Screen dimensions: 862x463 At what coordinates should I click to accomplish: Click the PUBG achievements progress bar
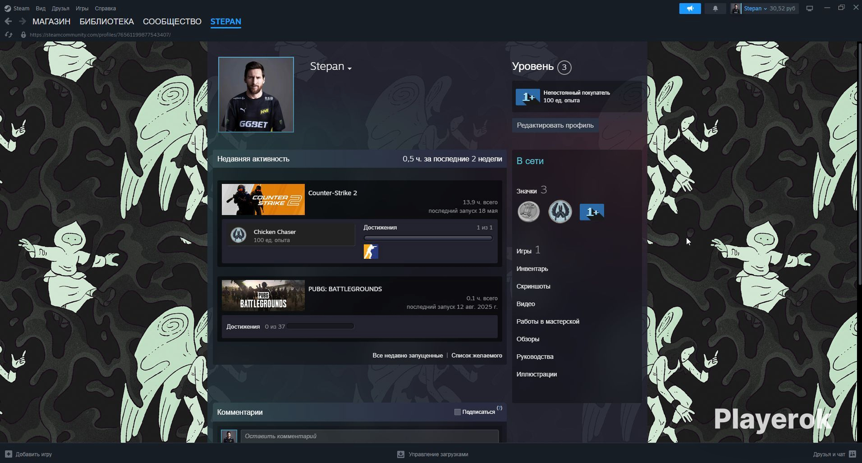[320, 326]
